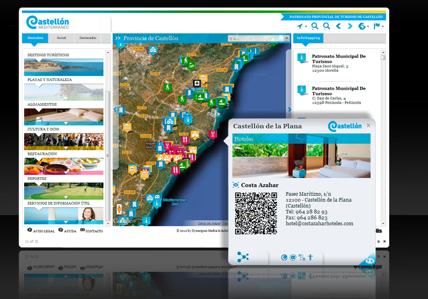The height and width of the screenshot is (299, 428).
Task: Click the accessibility person icon in popup
Action: pos(310,257)
